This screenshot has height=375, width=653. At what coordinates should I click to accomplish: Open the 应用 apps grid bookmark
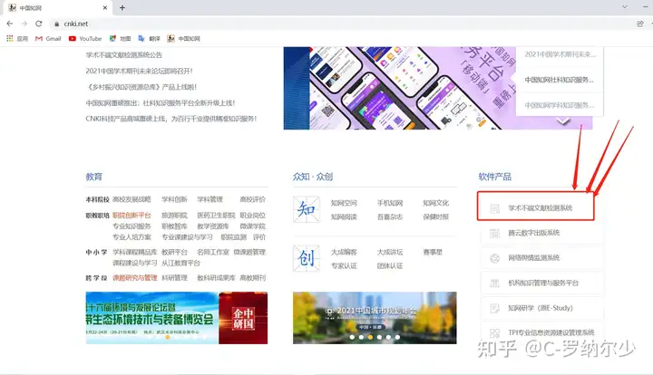tap(17, 39)
